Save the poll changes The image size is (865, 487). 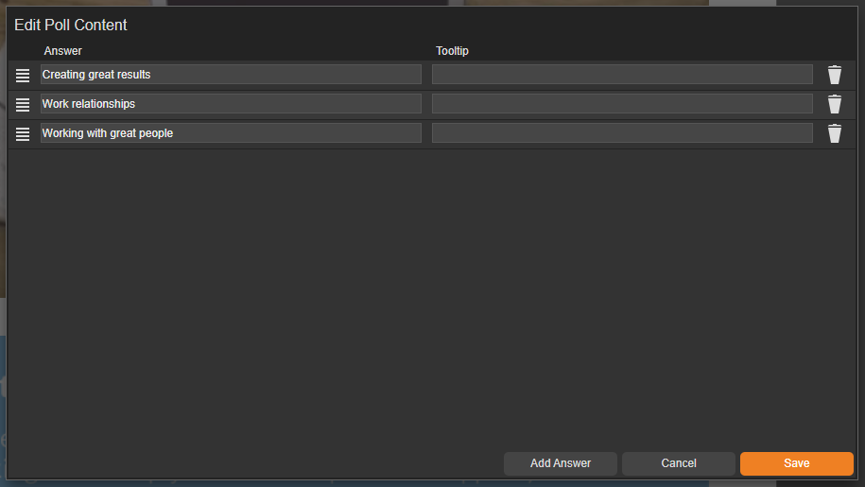[796, 463]
